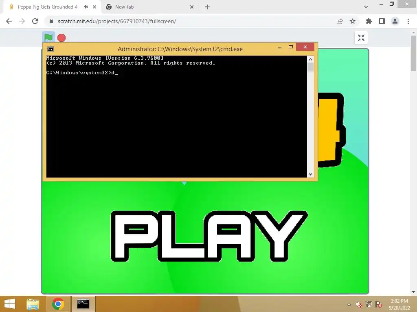Select Command Prompt taskbar button
The image size is (417, 312).
click(83, 304)
